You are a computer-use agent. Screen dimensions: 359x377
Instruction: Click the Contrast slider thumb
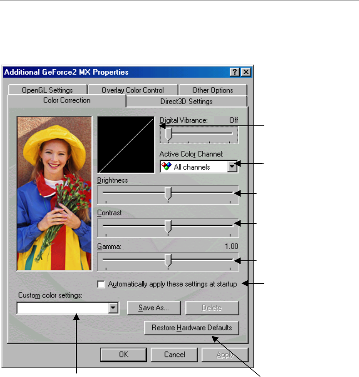(168, 227)
